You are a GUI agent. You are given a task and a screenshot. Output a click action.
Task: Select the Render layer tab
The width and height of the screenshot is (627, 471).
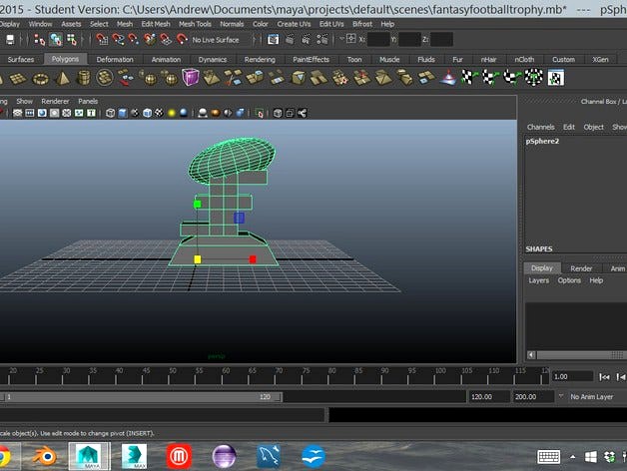(x=580, y=268)
